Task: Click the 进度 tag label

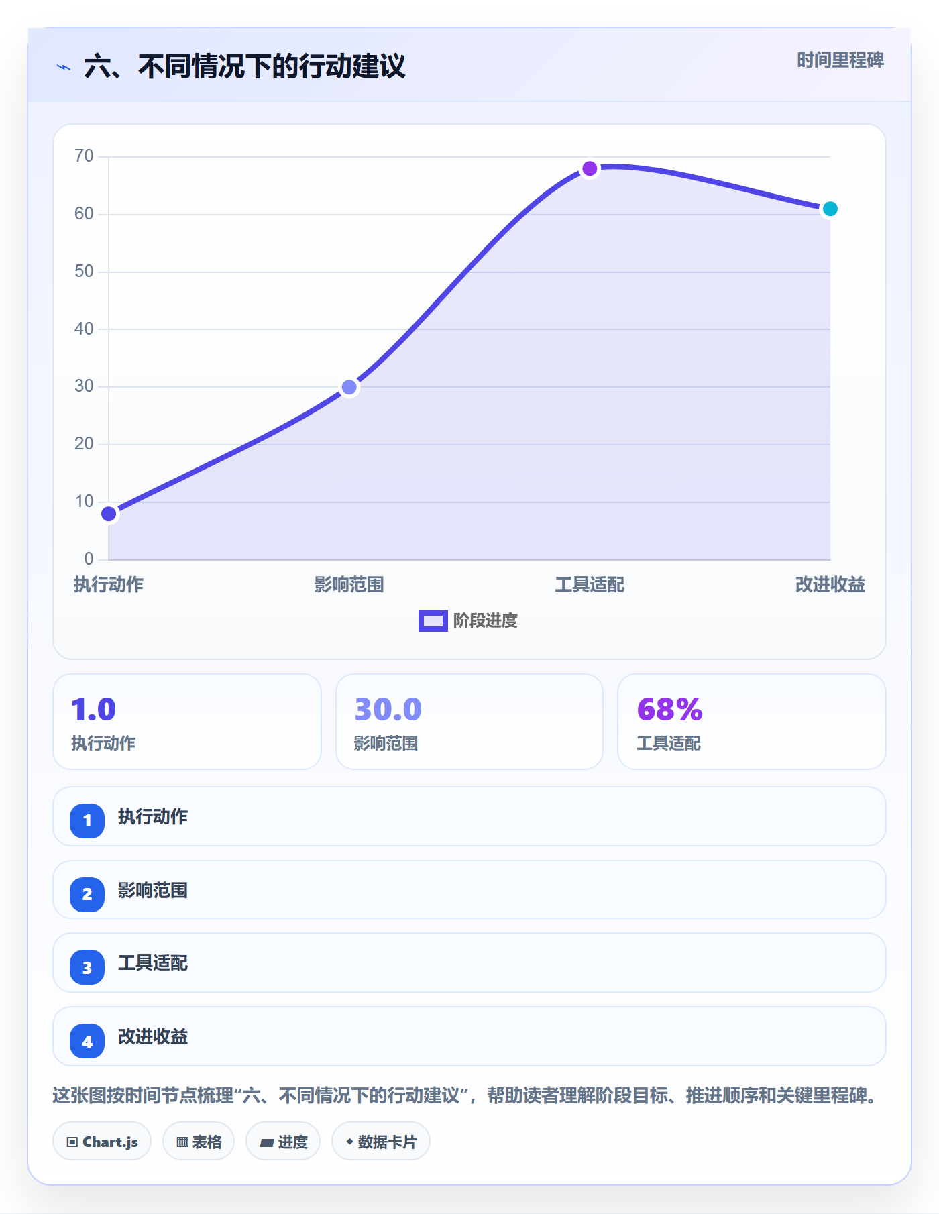Action: coord(292,1142)
